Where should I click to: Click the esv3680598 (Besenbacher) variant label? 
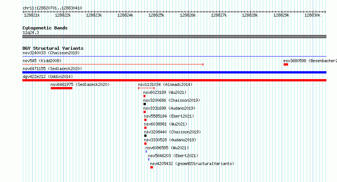click(310, 61)
